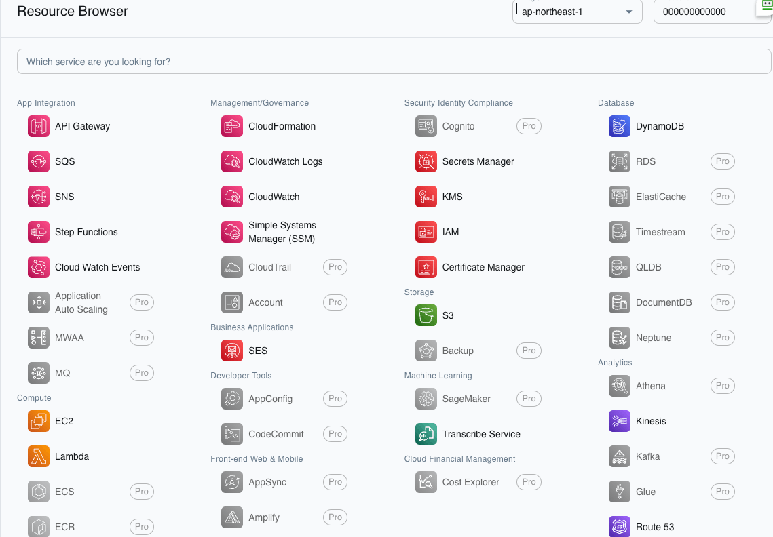Click the SageMaker icon
Image resolution: width=773 pixels, height=537 pixels.
[x=426, y=399]
